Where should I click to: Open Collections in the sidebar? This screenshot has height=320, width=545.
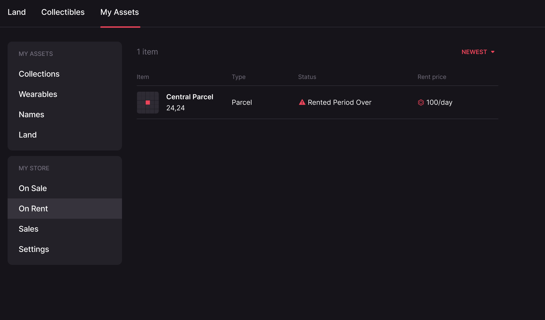[39, 74]
